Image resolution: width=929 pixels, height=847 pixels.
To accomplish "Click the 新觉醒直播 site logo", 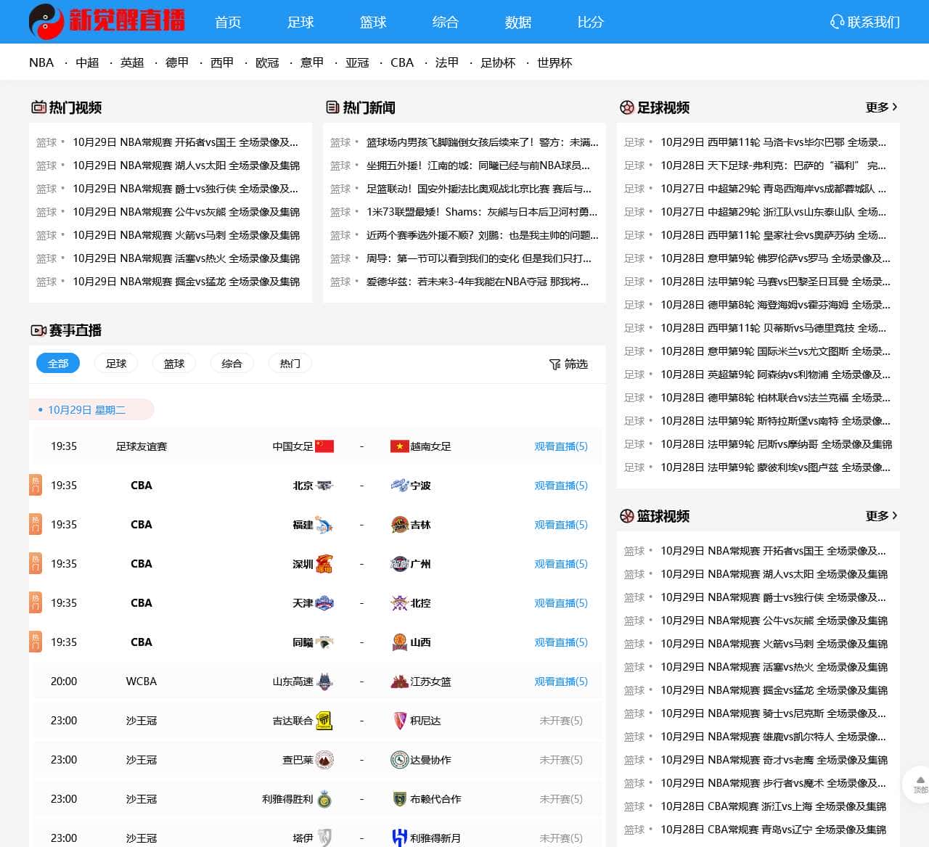I will [x=107, y=22].
